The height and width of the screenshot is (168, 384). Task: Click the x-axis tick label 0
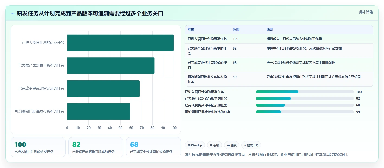click(67, 128)
